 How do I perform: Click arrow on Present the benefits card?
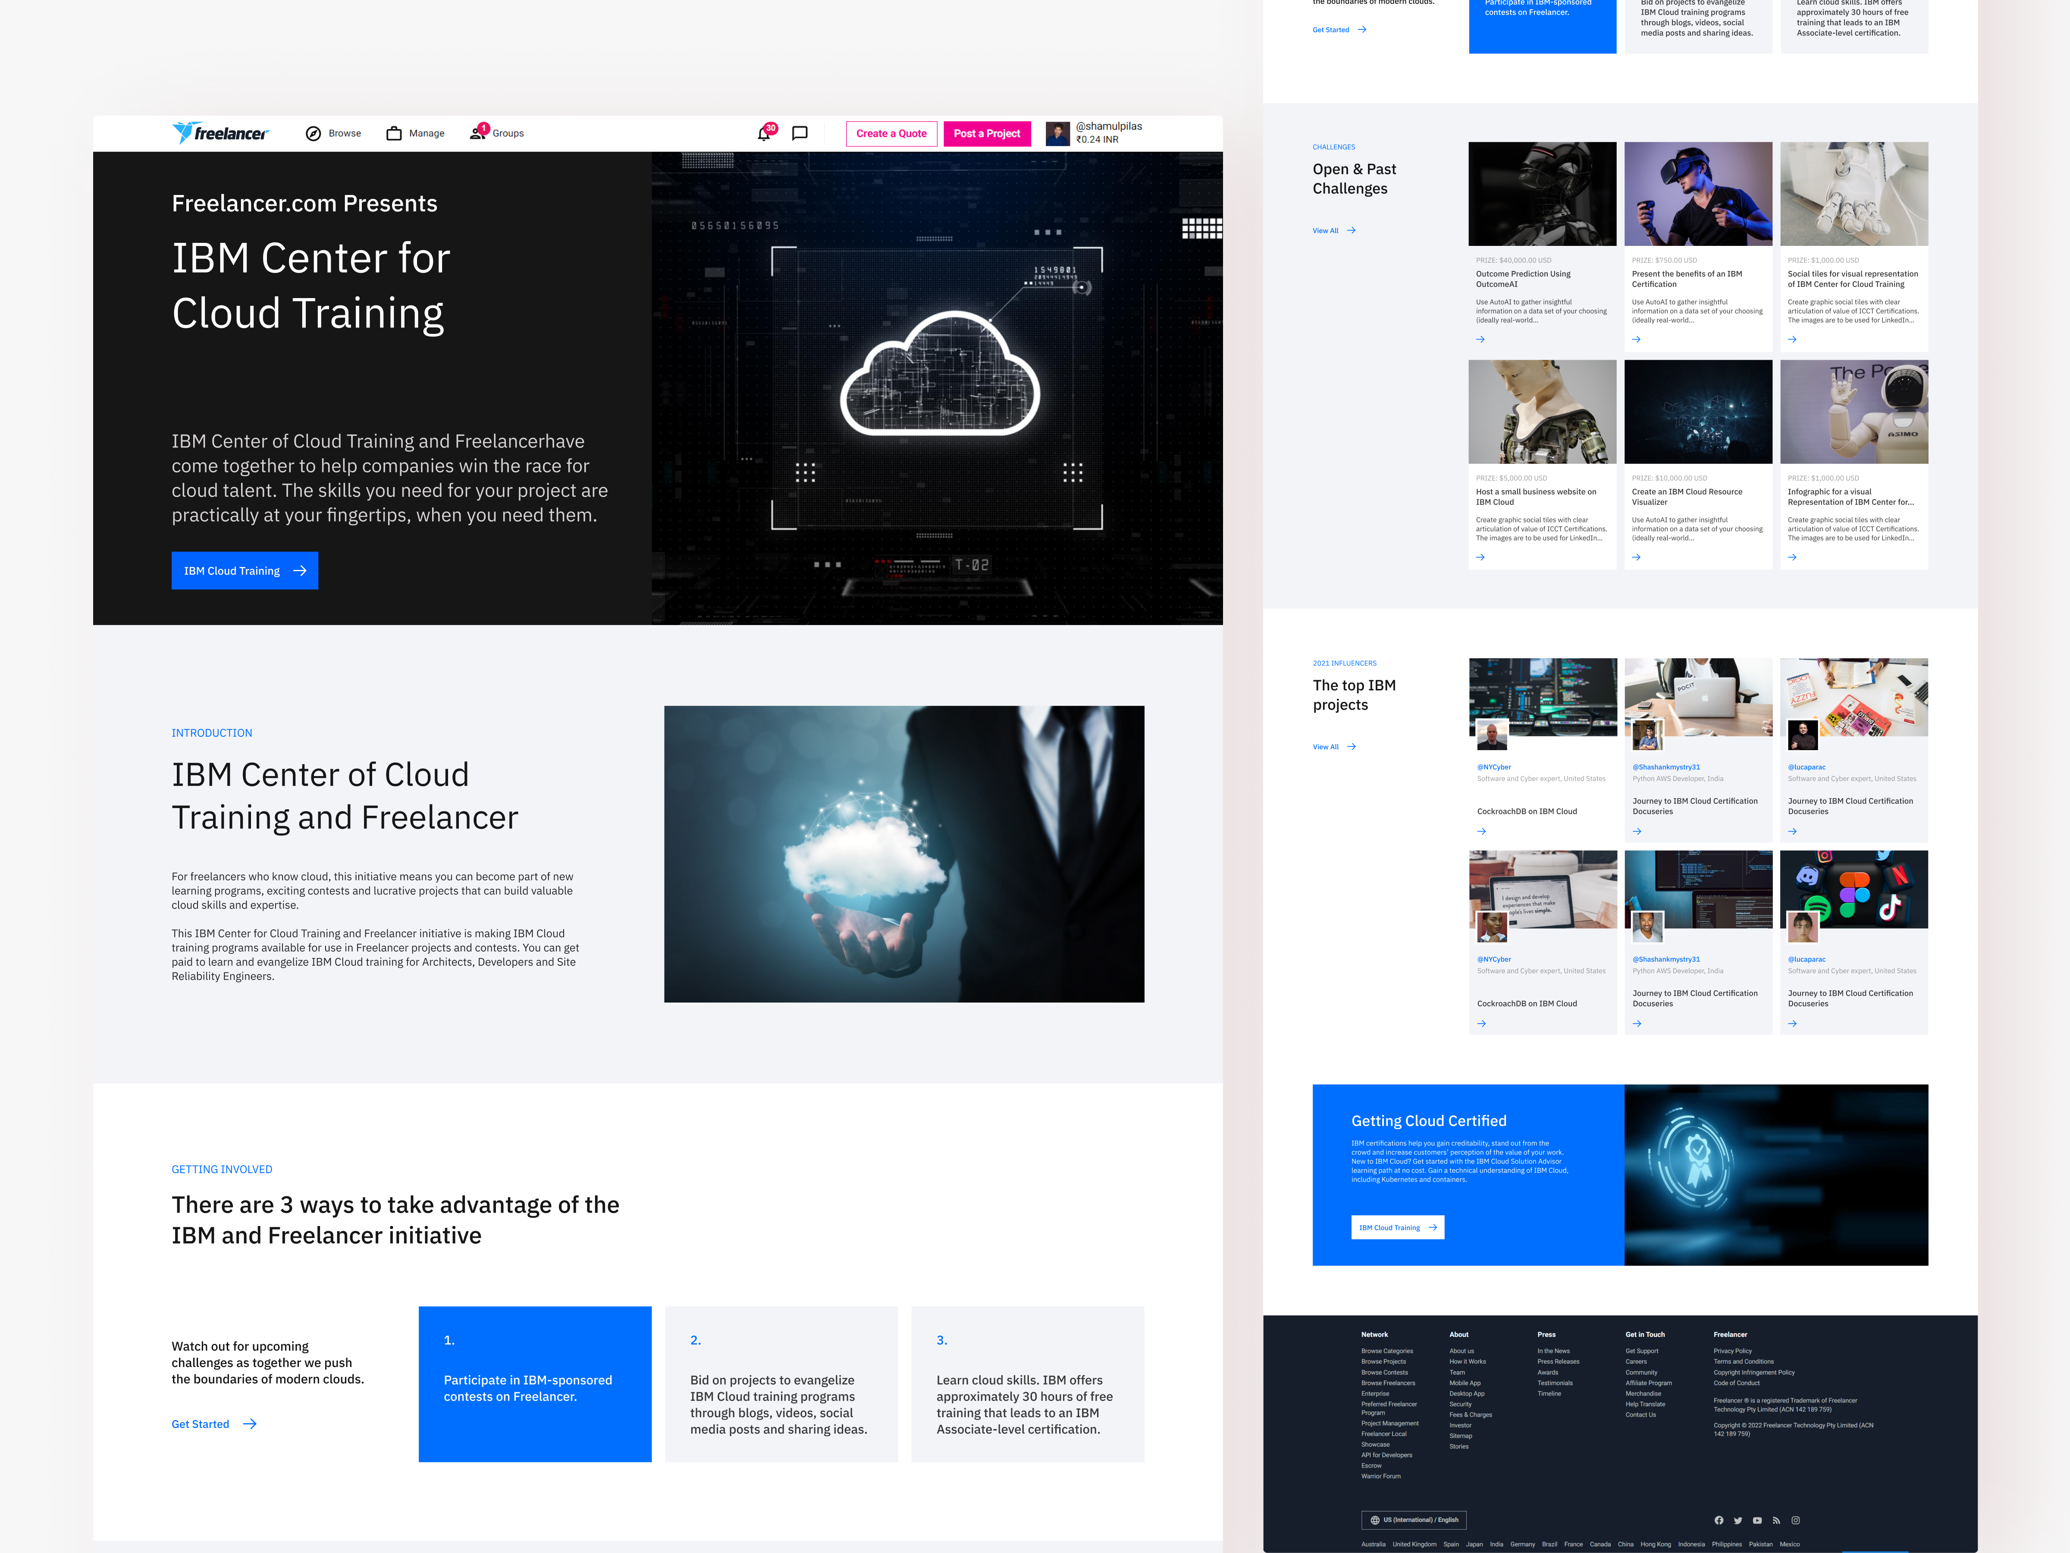pyautogui.click(x=1637, y=339)
